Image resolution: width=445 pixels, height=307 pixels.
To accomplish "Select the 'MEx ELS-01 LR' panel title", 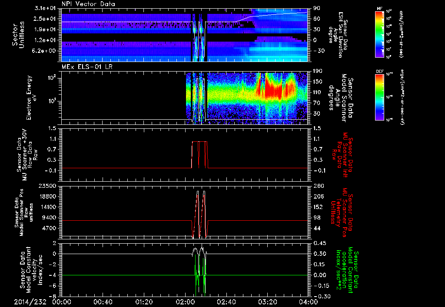I will coord(88,67).
